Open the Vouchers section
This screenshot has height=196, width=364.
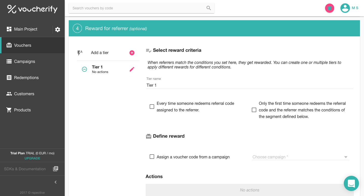[x=32, y=45]
